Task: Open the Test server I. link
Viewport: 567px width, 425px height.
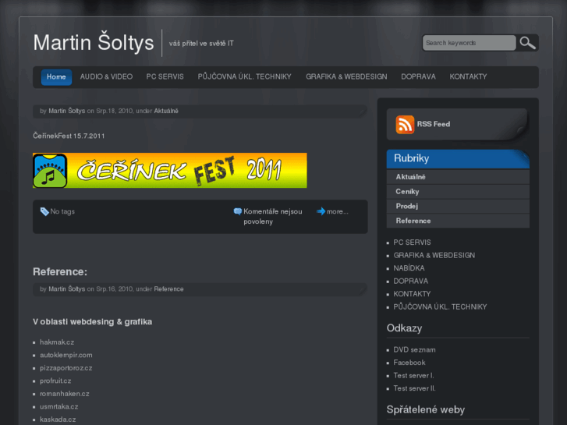Action: click(413, 375)
